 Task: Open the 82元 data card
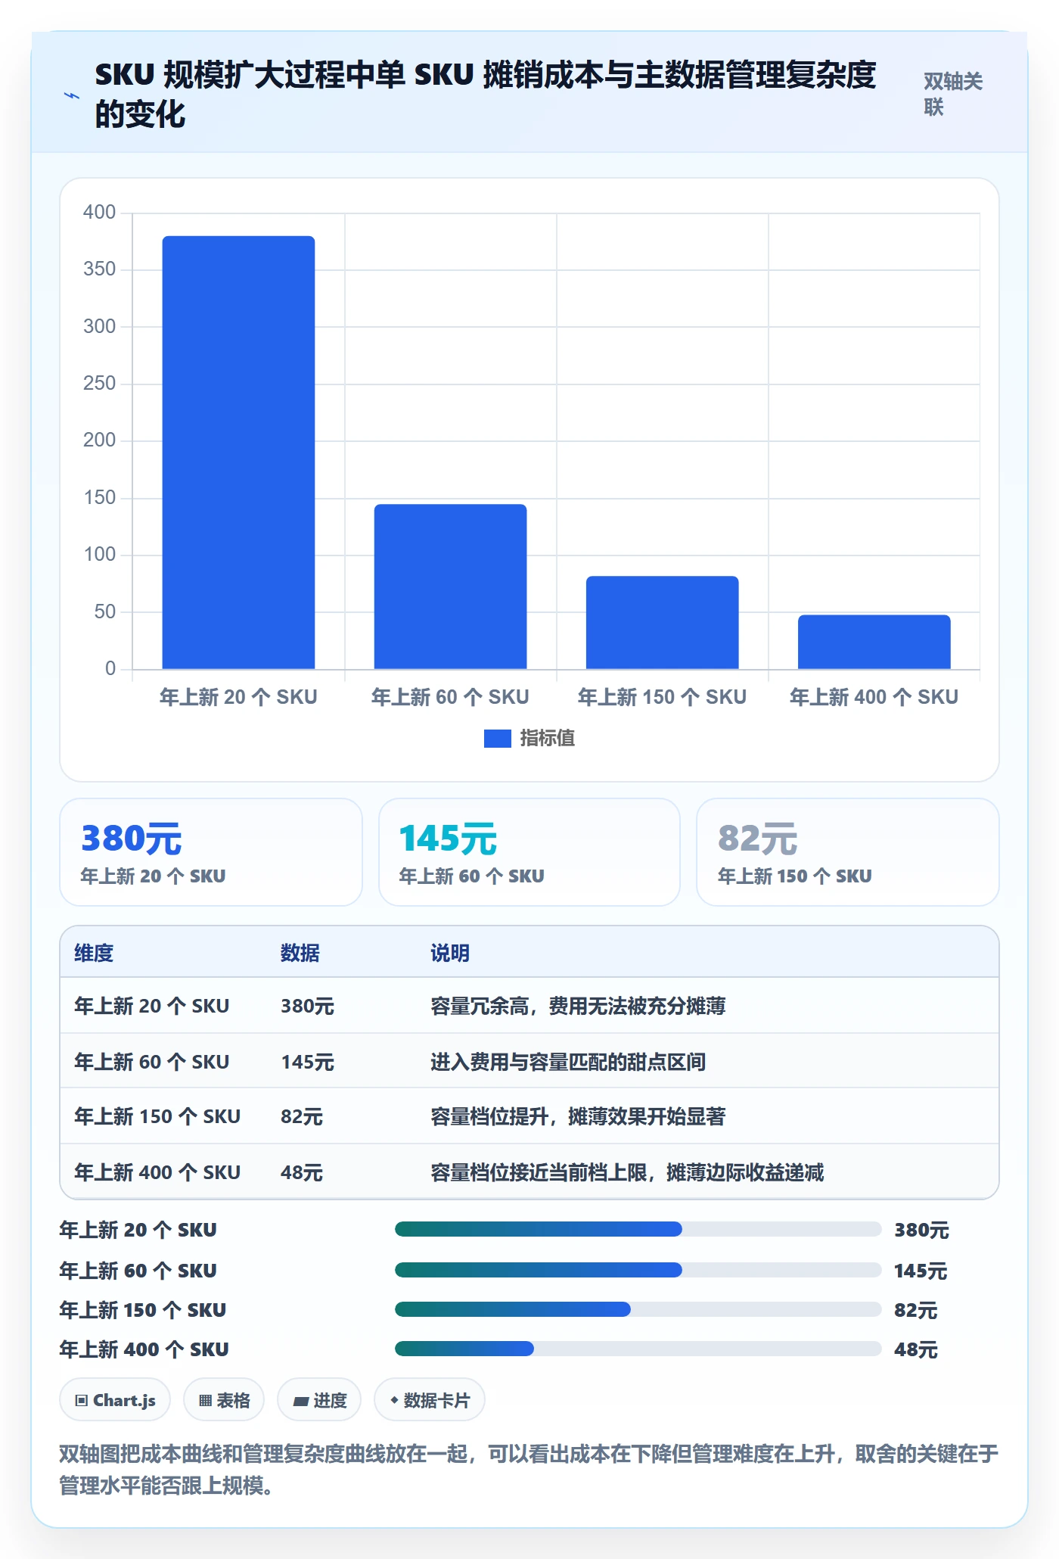pyautogui.click(x=848, y=852)
